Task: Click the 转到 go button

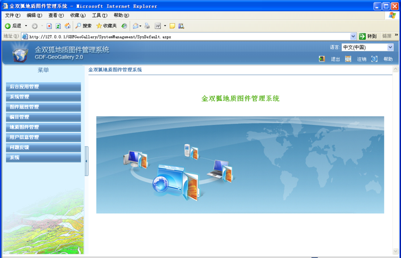Action: tap(368, 36)
